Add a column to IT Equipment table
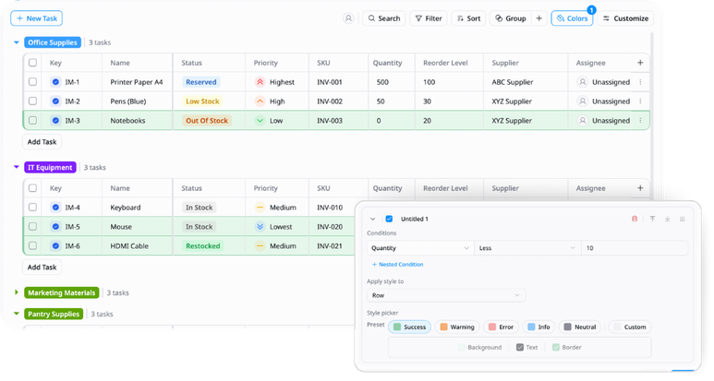 click(x=640, y=188)
